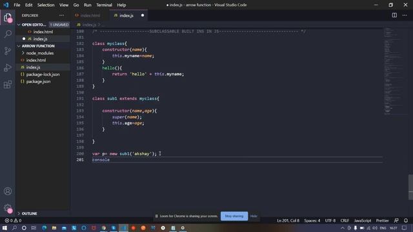413x232 pixels.
Task: Open Windows Action Center icon
Action: [x=405, y=227]
